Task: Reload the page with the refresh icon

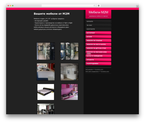Action: tap(94, 6)
